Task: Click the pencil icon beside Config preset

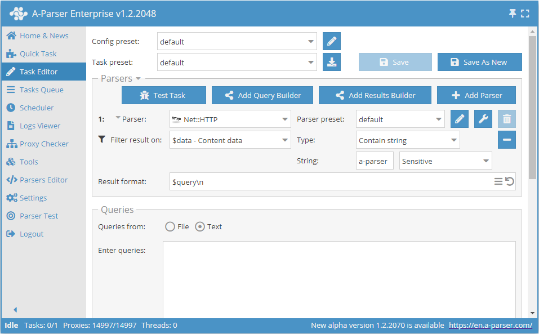Action: pos(332,41)
